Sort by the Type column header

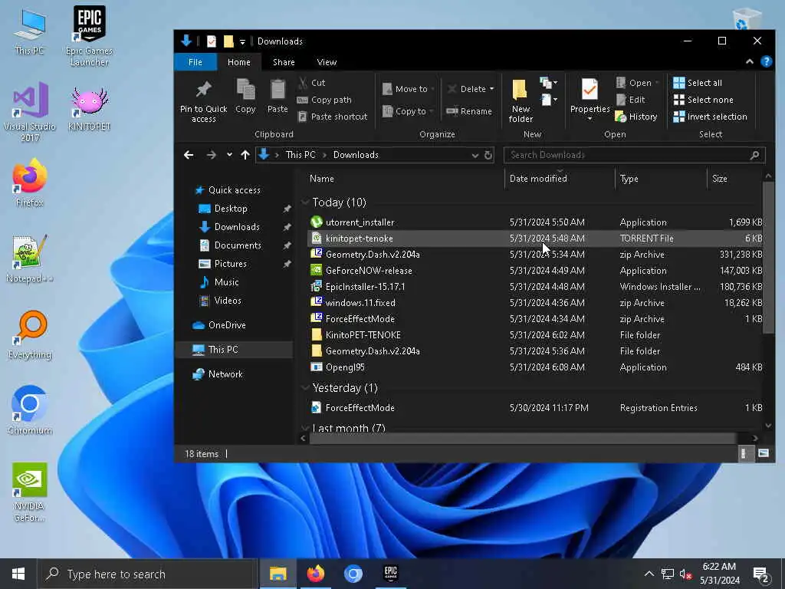[x=661, y=179]
